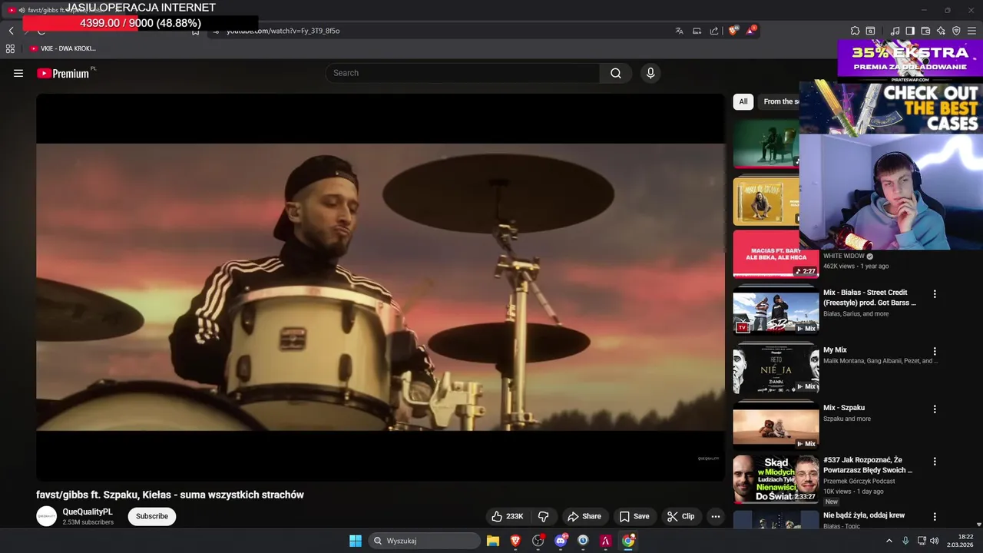The height and width of the screenshot is (553, 983).
Task: Click the share page icon in the address bar
Action: click(714, 31)
